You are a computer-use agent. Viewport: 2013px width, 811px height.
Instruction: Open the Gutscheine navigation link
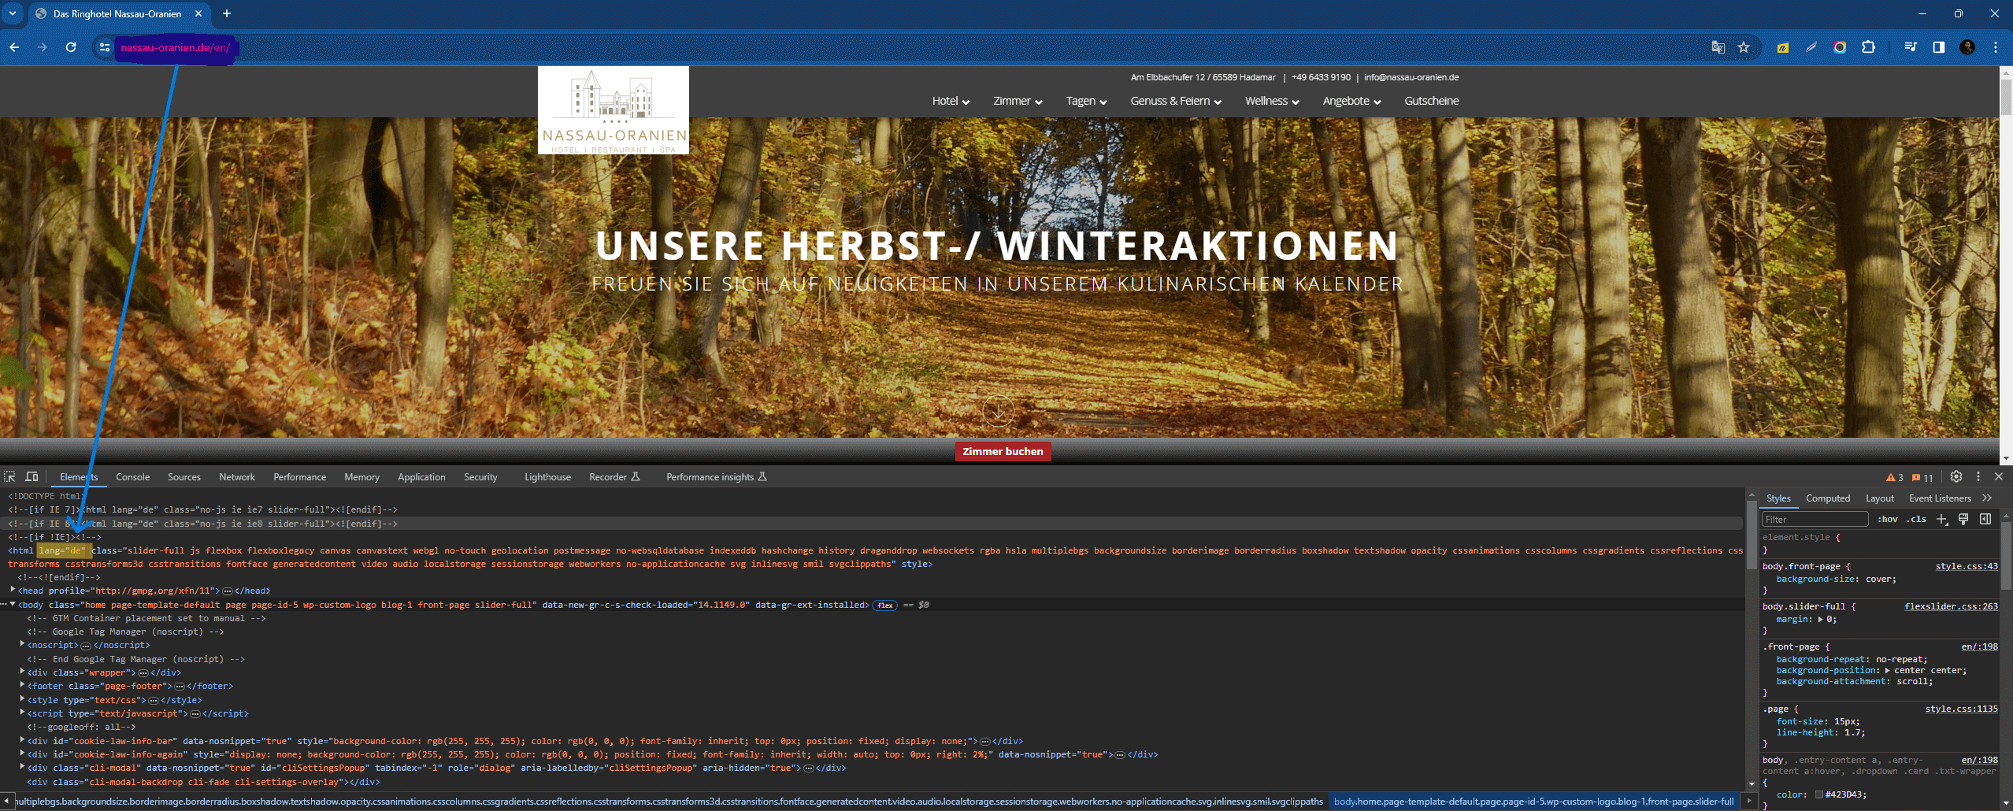pos(1431,101)
